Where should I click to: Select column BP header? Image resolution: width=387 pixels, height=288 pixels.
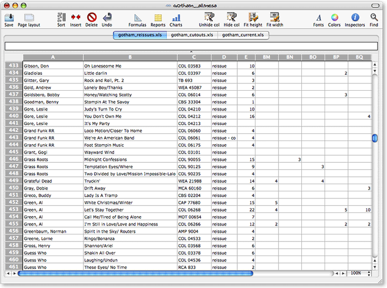pos(336,57)
